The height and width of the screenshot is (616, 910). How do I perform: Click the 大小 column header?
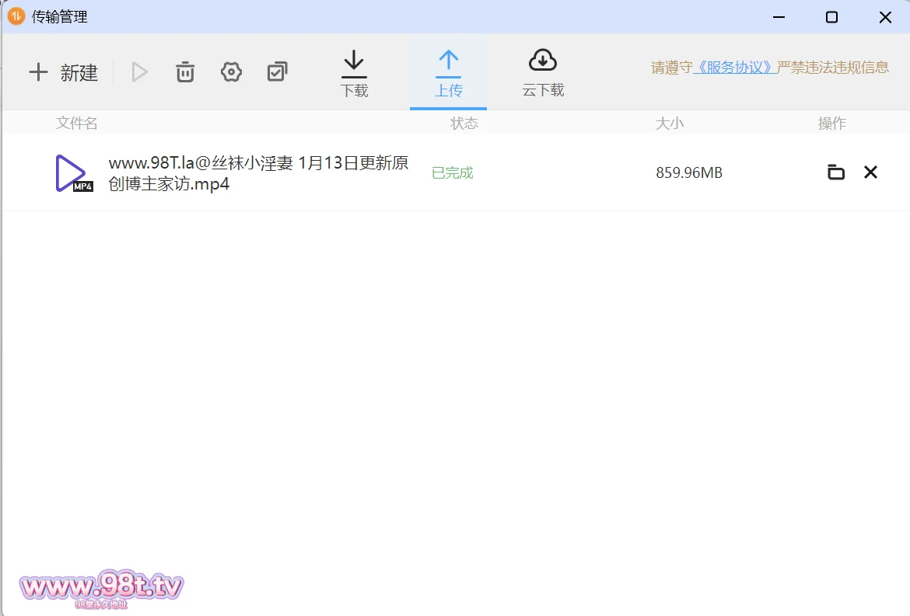pyautogui.click(x=670, y=124)
